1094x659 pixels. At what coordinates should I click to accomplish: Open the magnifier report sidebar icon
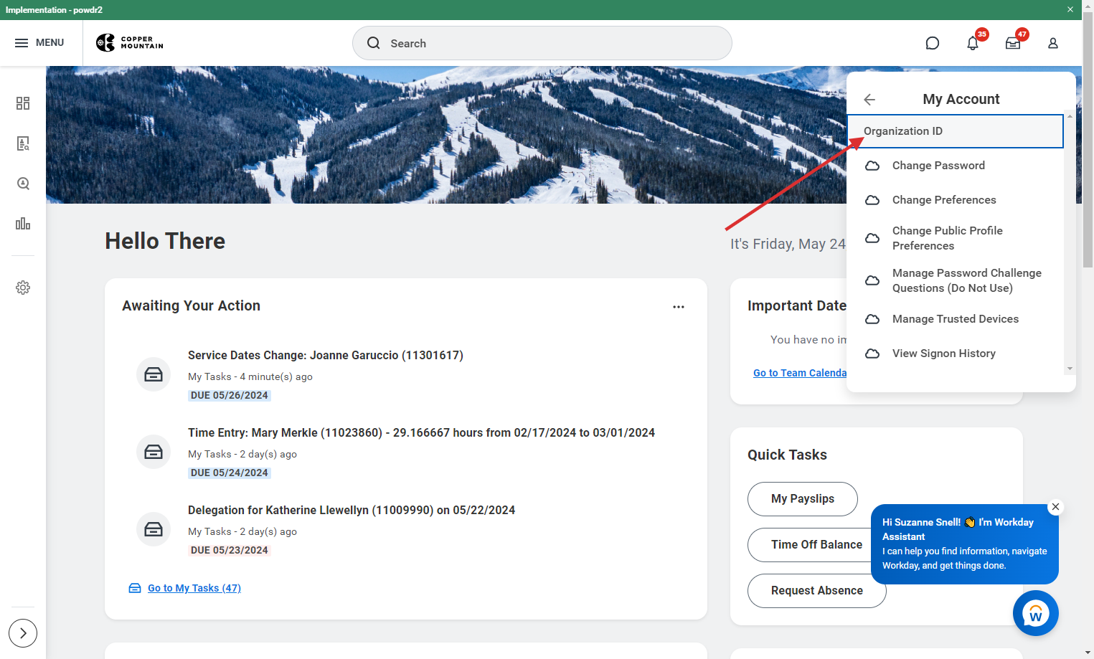23,184
